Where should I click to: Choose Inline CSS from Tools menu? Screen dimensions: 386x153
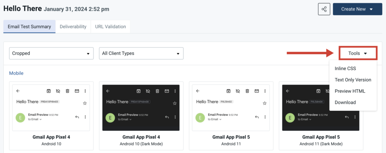coord(345,69)
